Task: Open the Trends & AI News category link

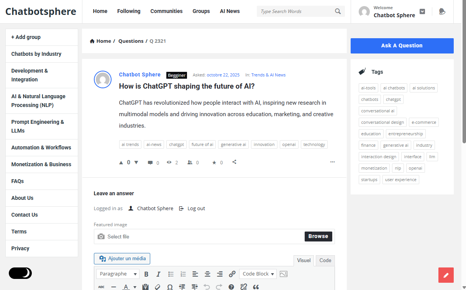Action: pos(268,75)
